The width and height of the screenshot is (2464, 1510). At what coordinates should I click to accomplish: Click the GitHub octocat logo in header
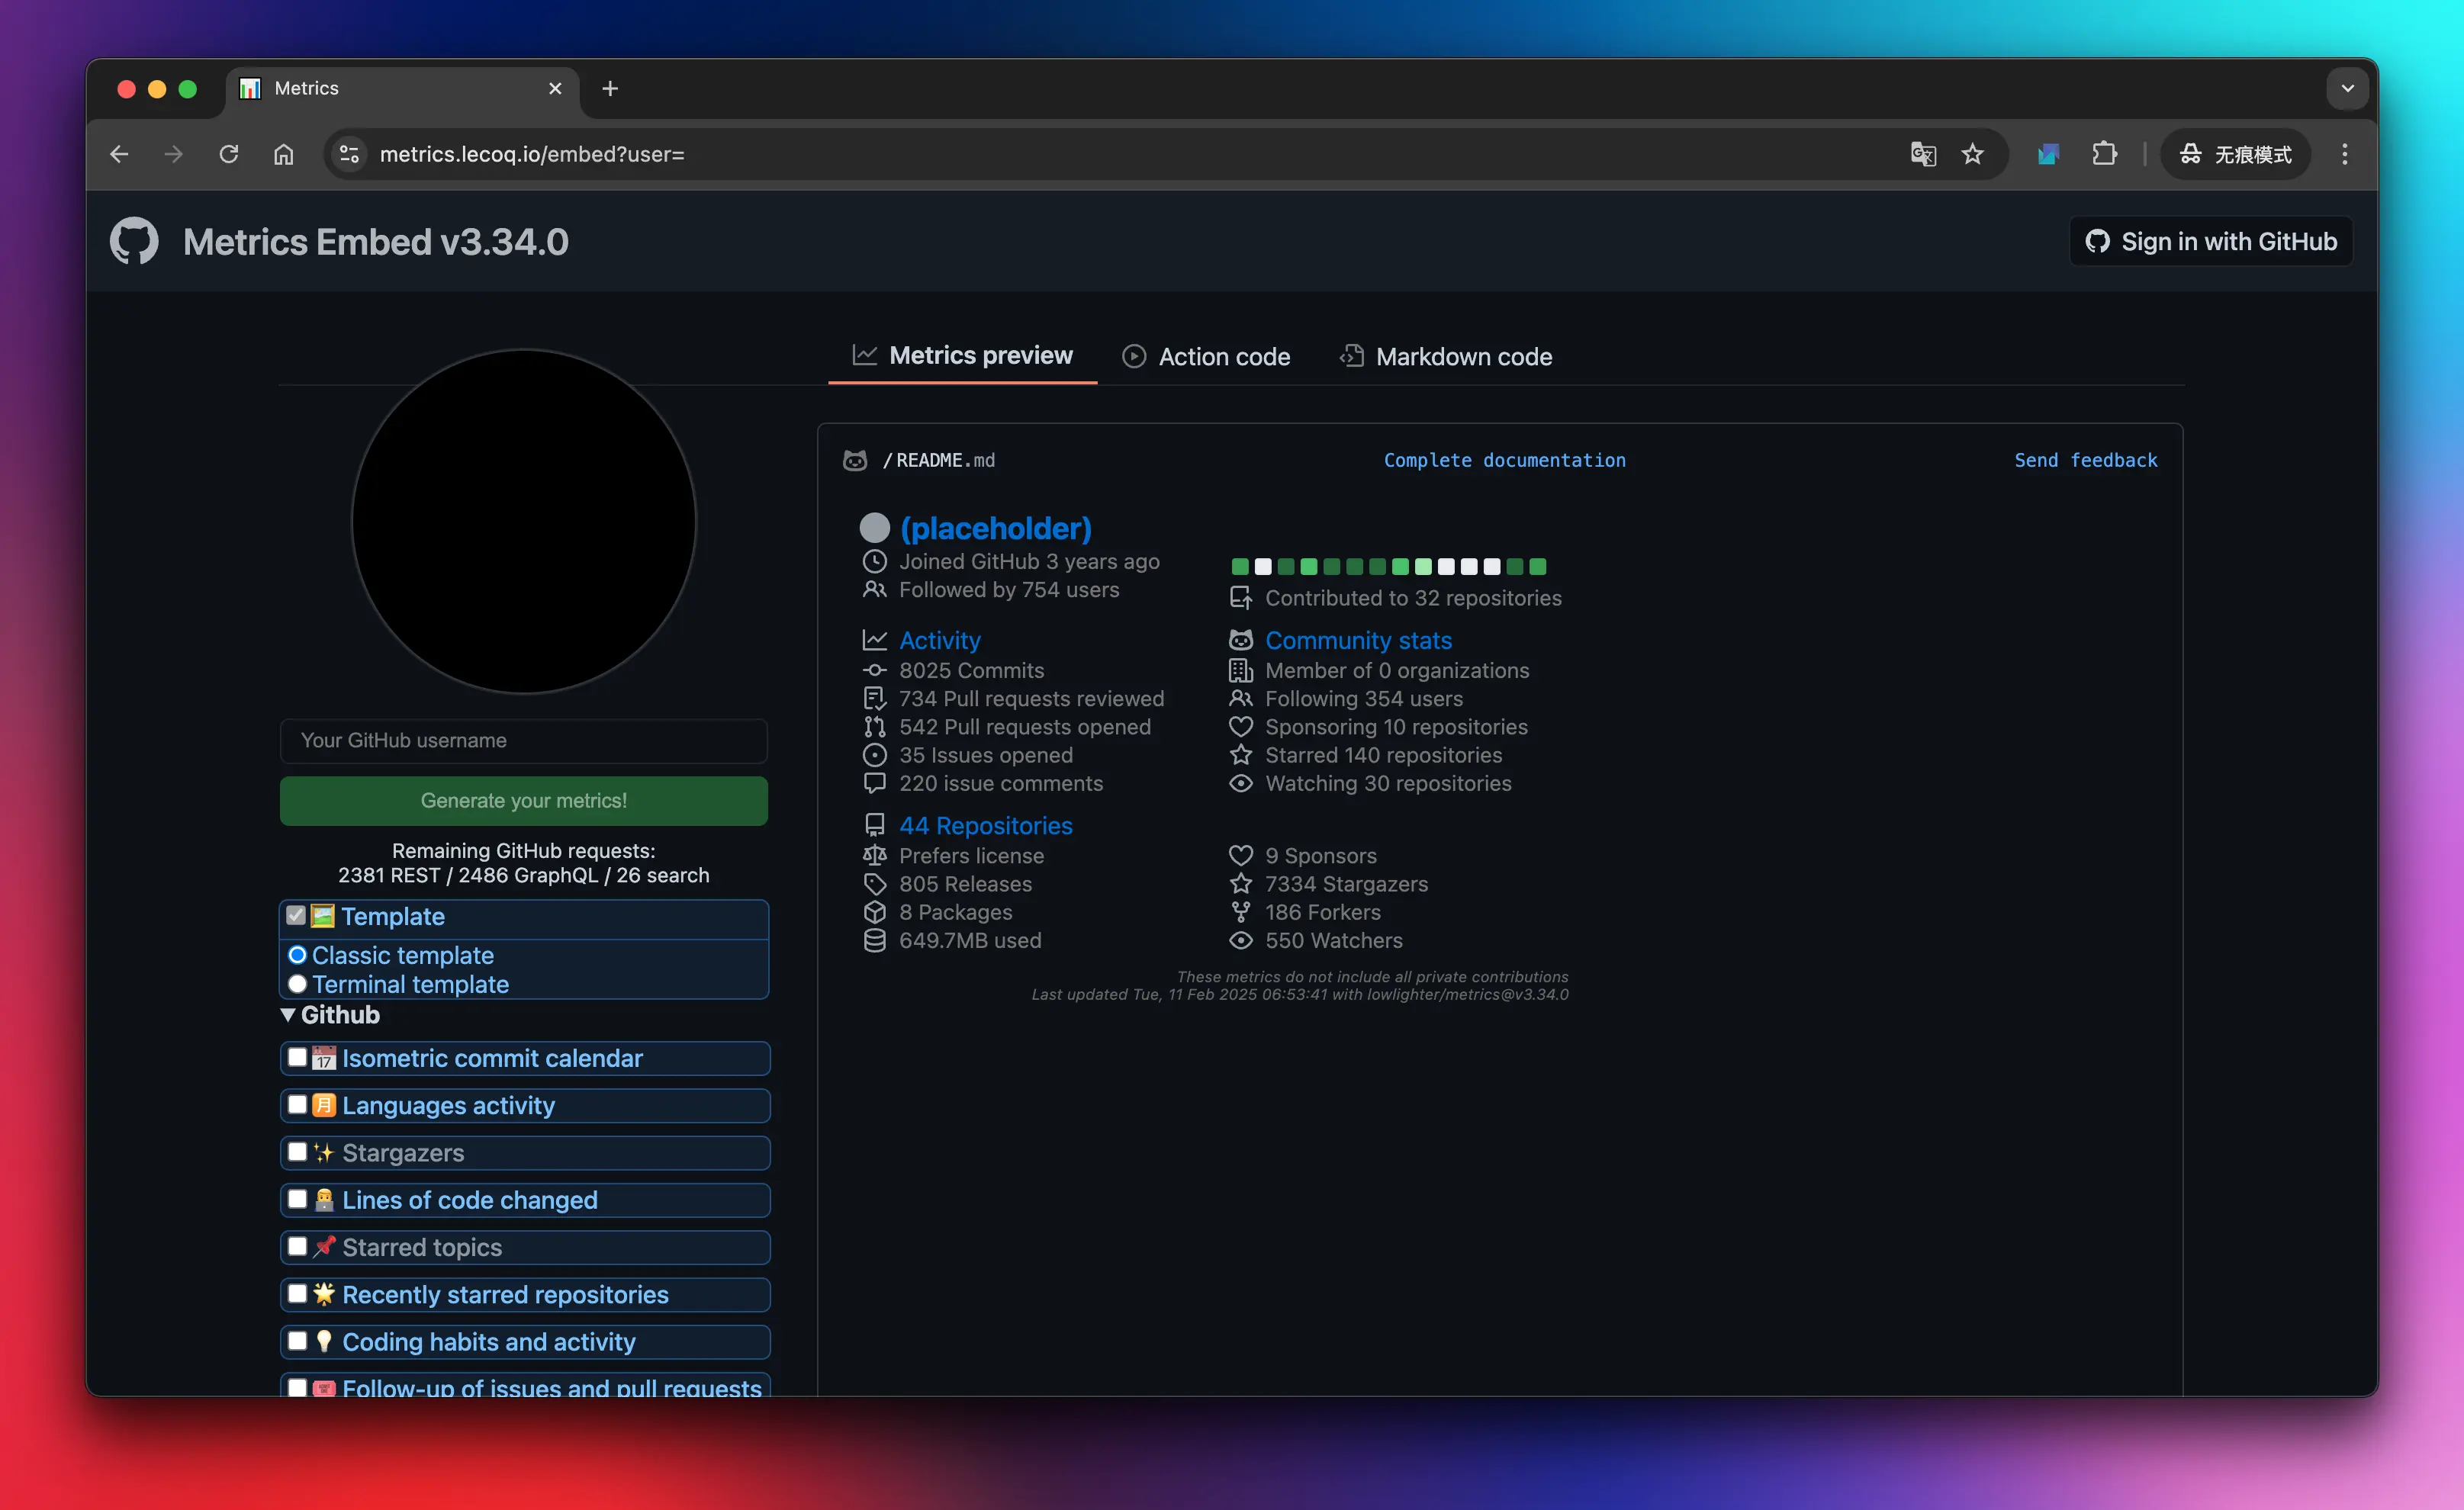pos(134,241)
